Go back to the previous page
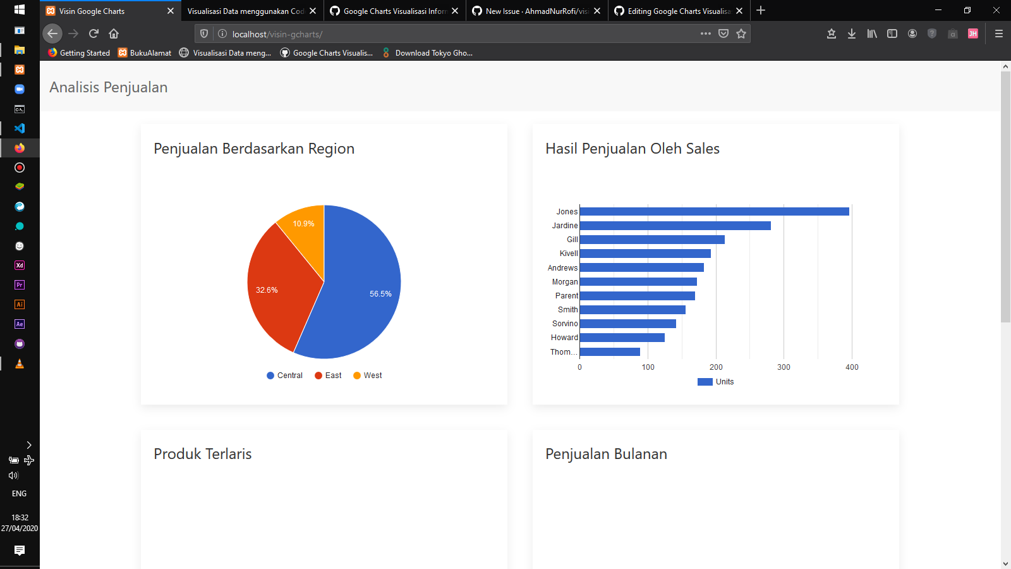 [x=52, y=34]
